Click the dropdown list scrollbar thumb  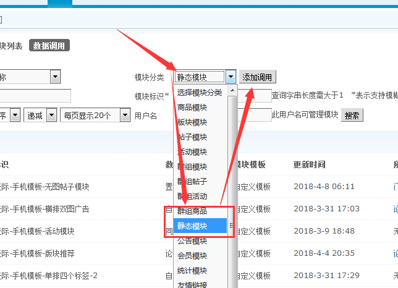pos(232,192)
